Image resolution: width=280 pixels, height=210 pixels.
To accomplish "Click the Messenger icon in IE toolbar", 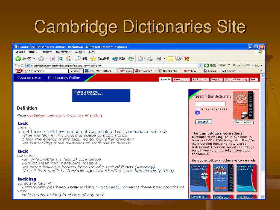I will 178,59.
